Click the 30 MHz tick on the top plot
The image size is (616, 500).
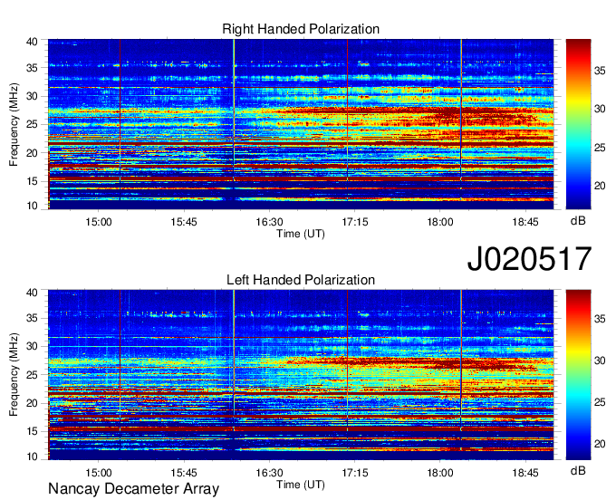click(32, 96)
